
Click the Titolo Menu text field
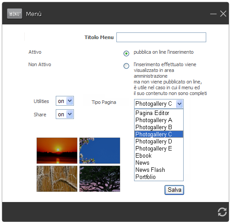161,37
